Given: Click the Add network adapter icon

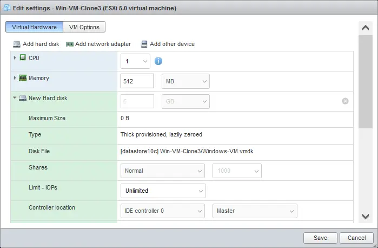Looking at the screenshot, I should point(70,44).
